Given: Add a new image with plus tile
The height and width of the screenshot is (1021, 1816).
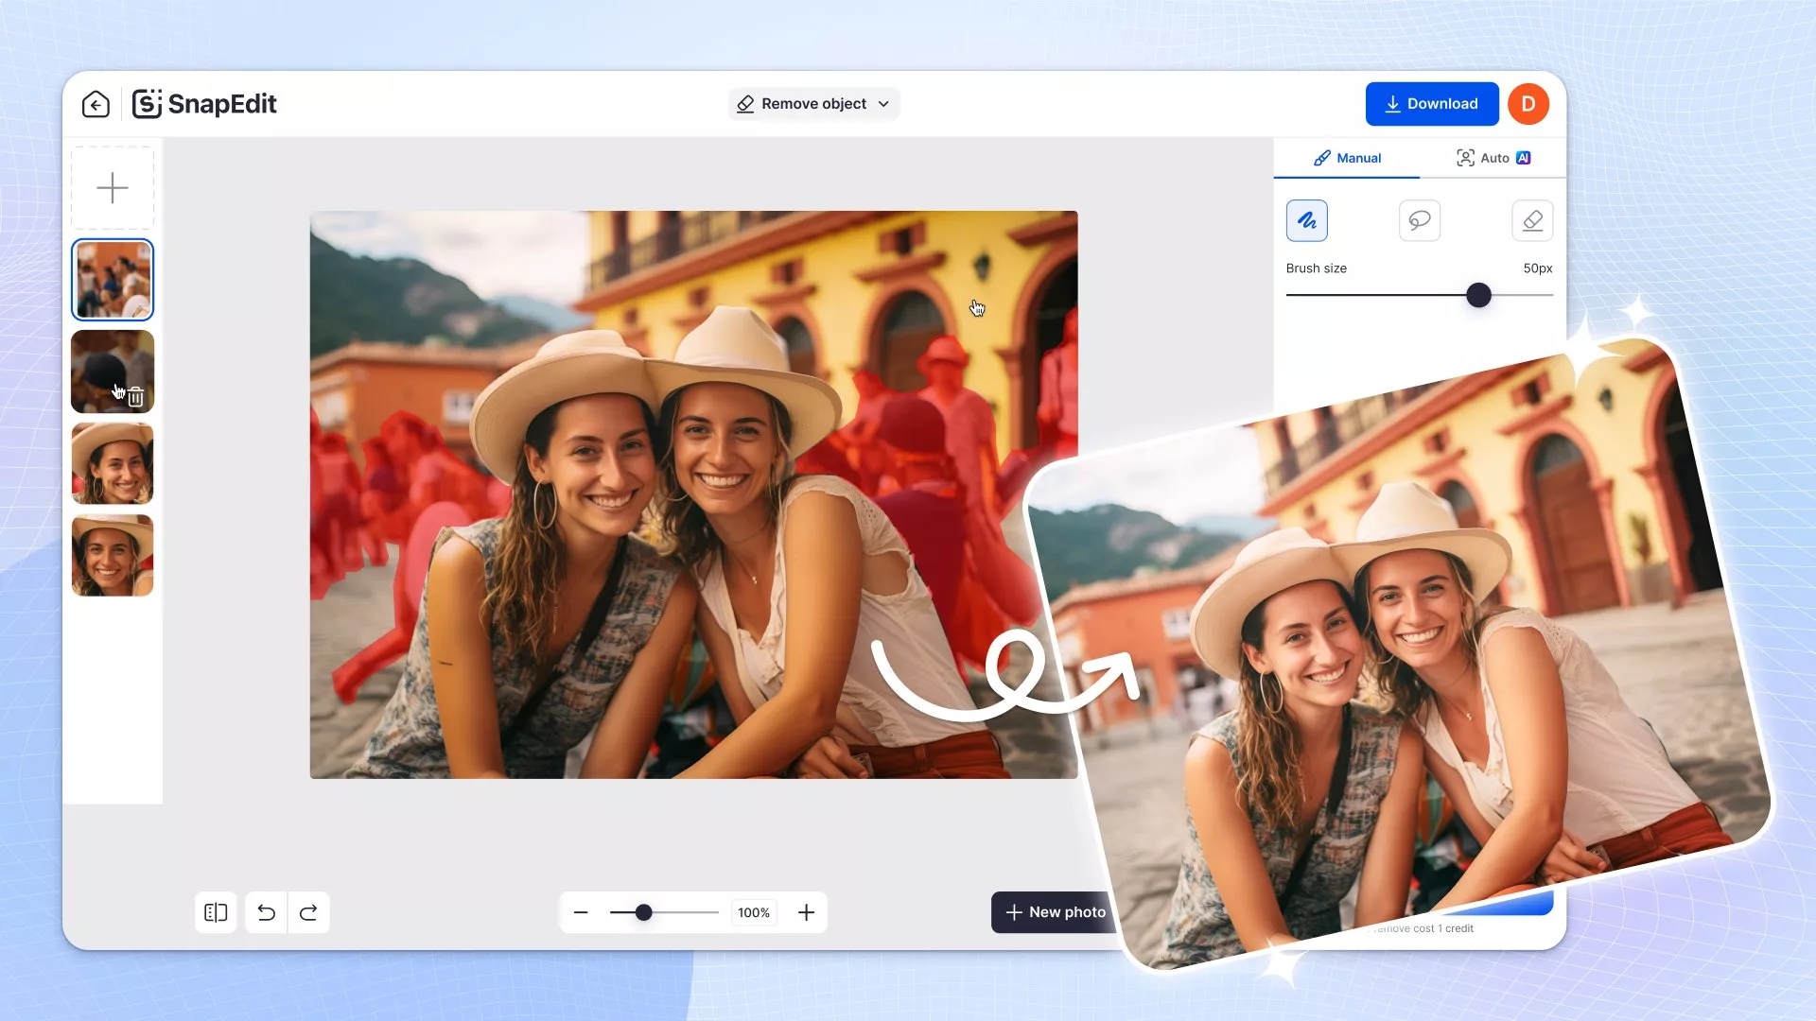Looking at the screenshot, I should pos(113,187).
